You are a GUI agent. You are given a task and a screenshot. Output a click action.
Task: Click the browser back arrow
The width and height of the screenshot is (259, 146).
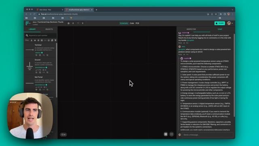pyautogui.click(x=26, y=14)
